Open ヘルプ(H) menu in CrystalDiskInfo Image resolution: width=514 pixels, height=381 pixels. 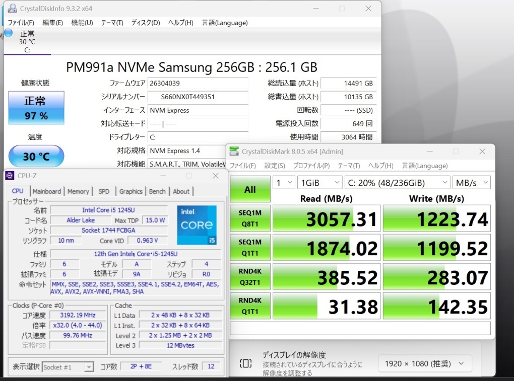180,23
